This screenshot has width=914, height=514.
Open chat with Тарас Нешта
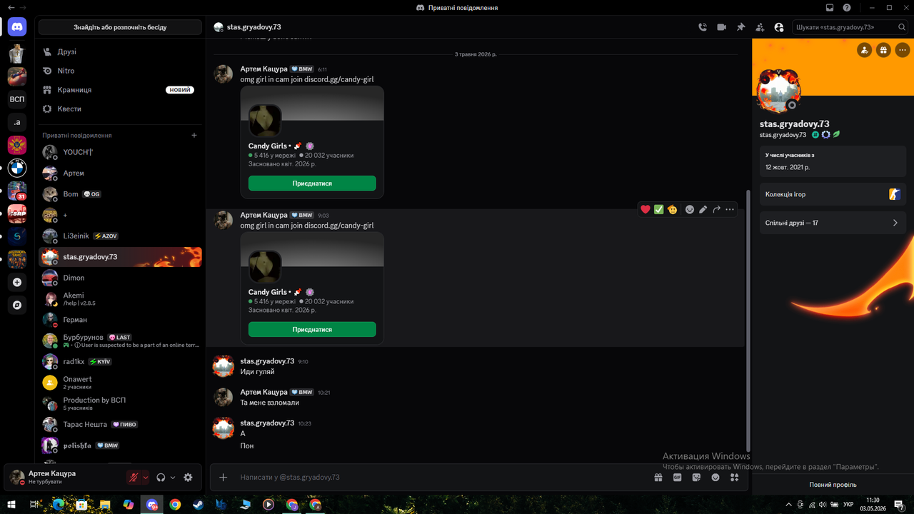120,424
